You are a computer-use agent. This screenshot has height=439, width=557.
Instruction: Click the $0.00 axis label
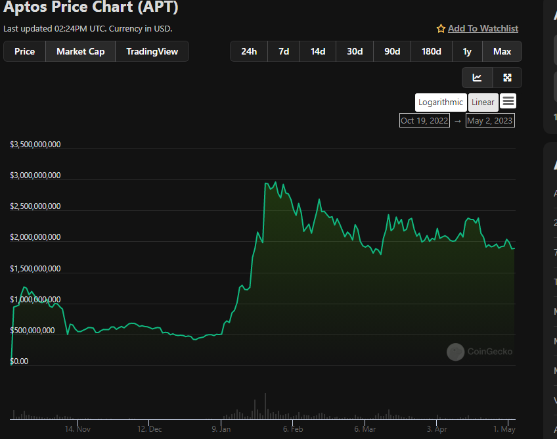pyautogui.click(x=19, y=361)
